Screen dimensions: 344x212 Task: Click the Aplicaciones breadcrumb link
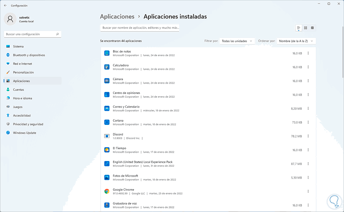tap(117, 17)
